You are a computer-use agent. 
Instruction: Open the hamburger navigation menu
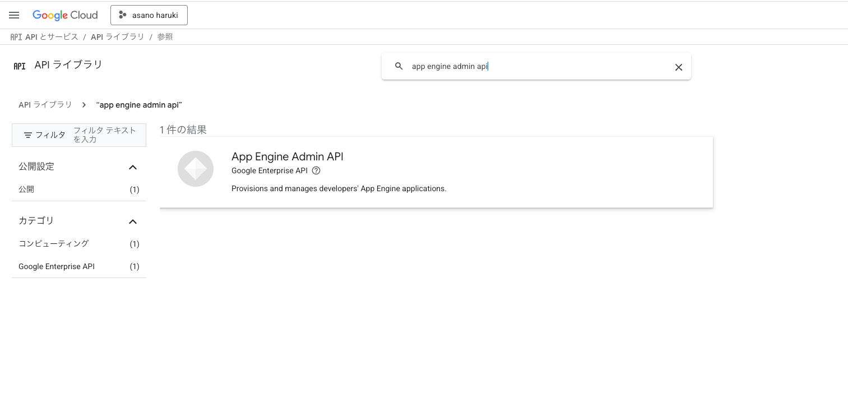click(x=14, y=15)
